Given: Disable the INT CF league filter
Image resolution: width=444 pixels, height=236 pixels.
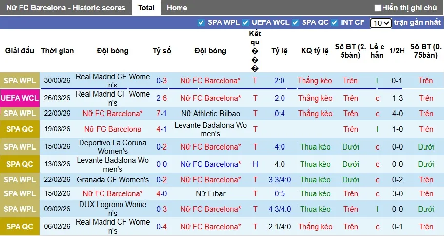Looking at the screenshot, I should (334, 22).
